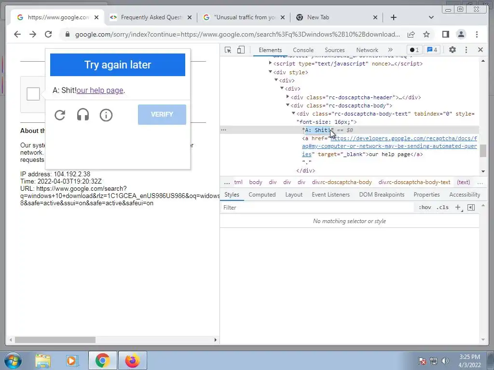Switch to audio challenge headphones icon
Screen dimensions: 494x370
83,115
